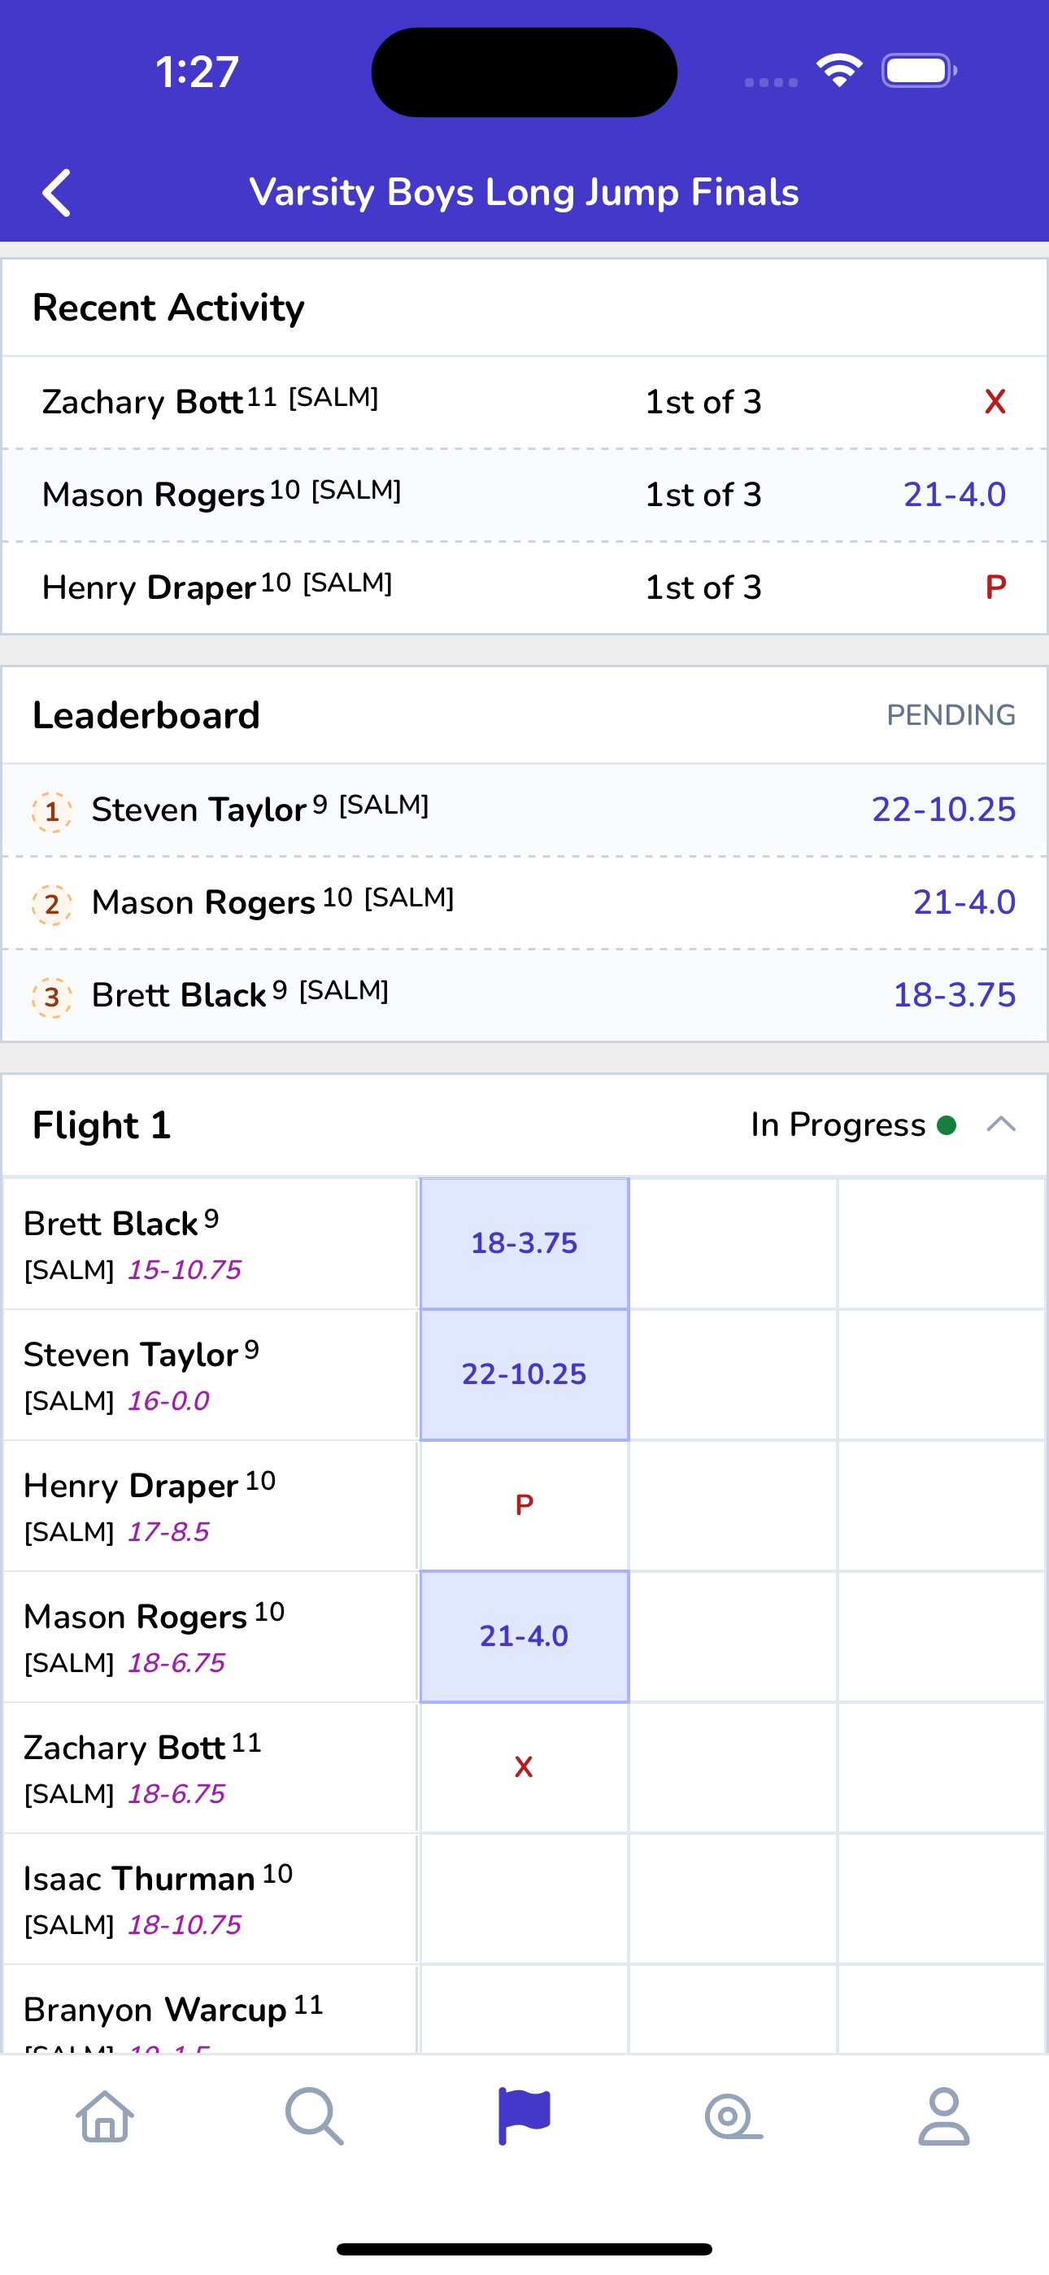Select Steven Taylor's 22-10.25 attempt cell
1049x2275 pixels.
524,1374
